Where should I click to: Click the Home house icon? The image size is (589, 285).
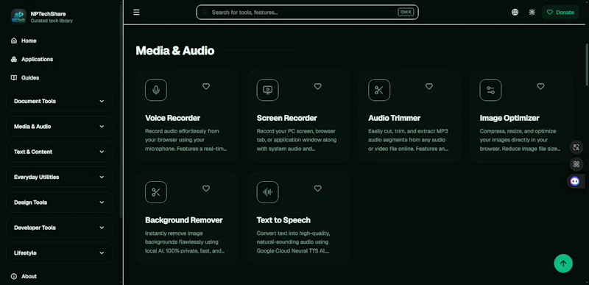[14, 41]
